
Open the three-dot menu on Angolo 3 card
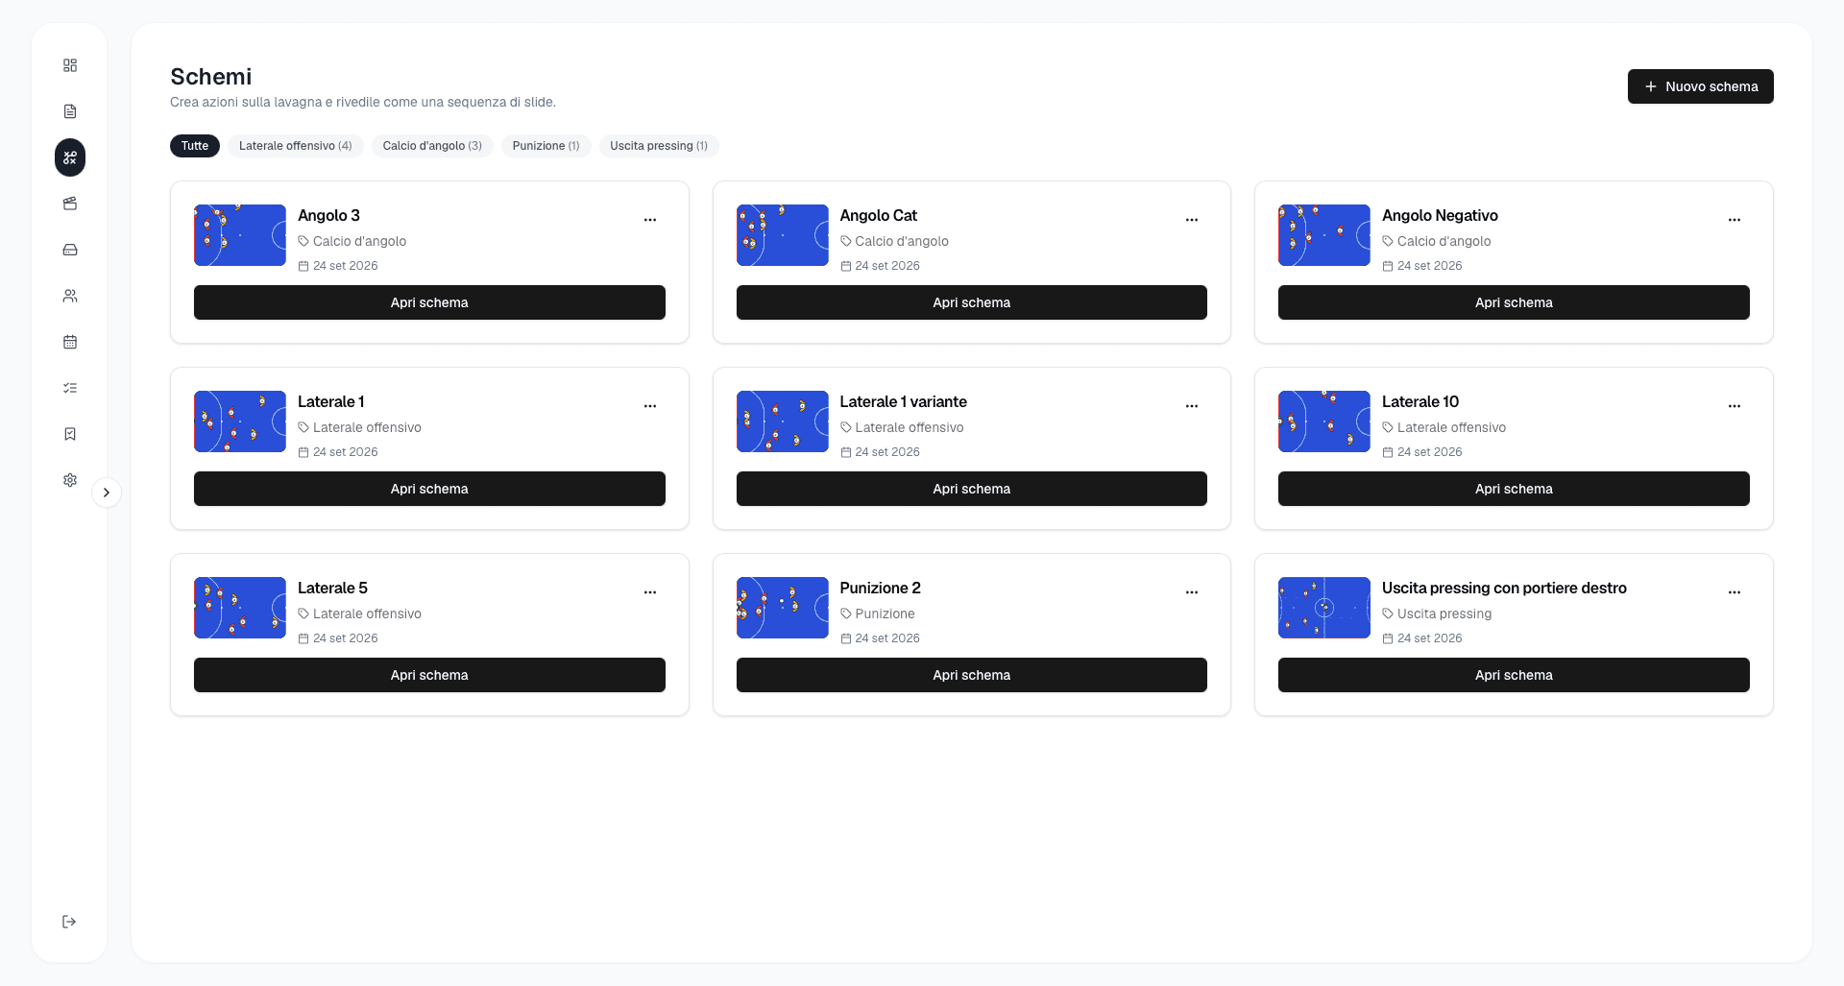pyautogui.click(x=650, y=220)
